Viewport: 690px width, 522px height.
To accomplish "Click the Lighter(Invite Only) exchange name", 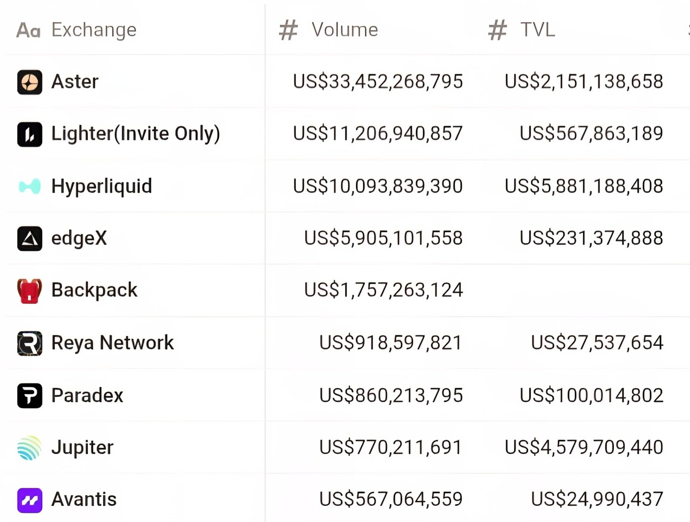I will 135,134.
